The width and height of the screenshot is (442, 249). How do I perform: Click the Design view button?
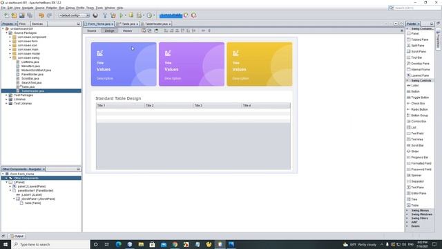tap(109, 30)
